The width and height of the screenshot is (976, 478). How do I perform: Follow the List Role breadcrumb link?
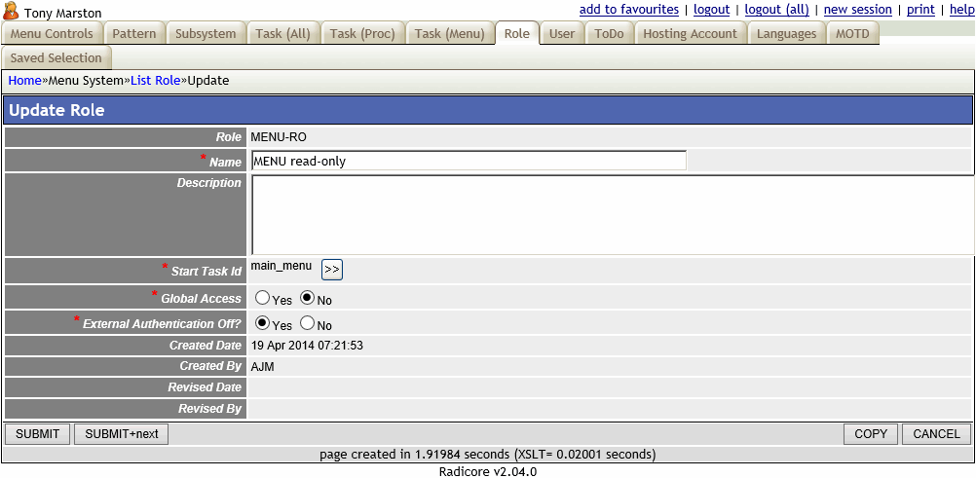(x=155, y=81)
